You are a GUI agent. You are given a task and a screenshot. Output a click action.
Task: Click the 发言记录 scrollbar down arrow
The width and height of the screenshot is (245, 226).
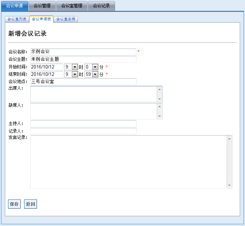(x=229, y=185)
